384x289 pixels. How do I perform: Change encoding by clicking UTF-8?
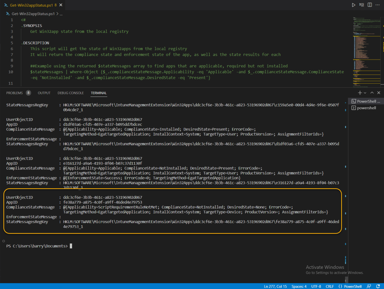click(316, 286)
